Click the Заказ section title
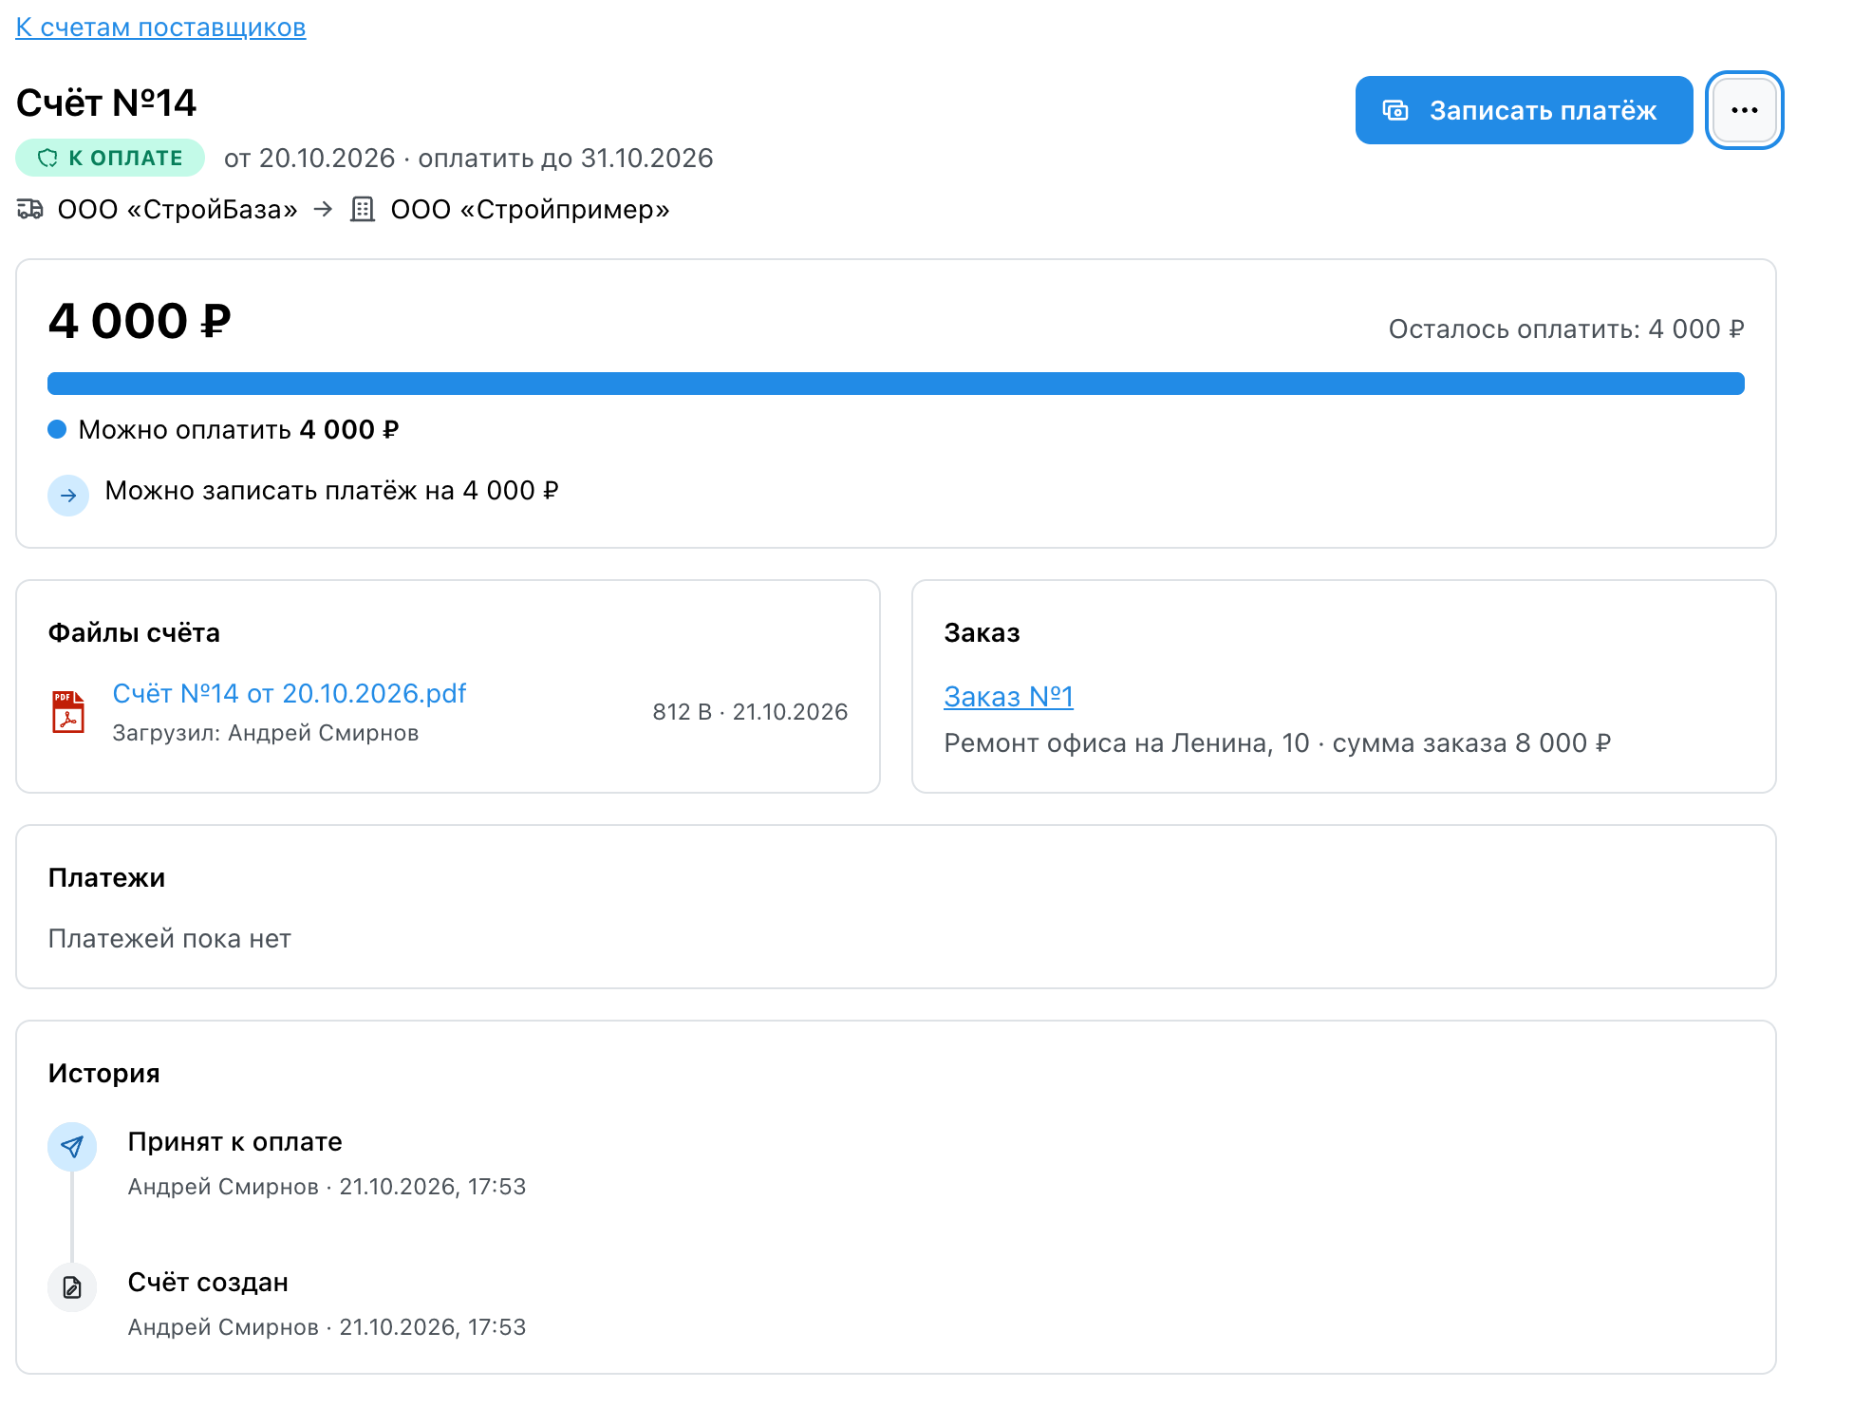1853x1407 pixels. pyautogui.click(x=982, y=633)
